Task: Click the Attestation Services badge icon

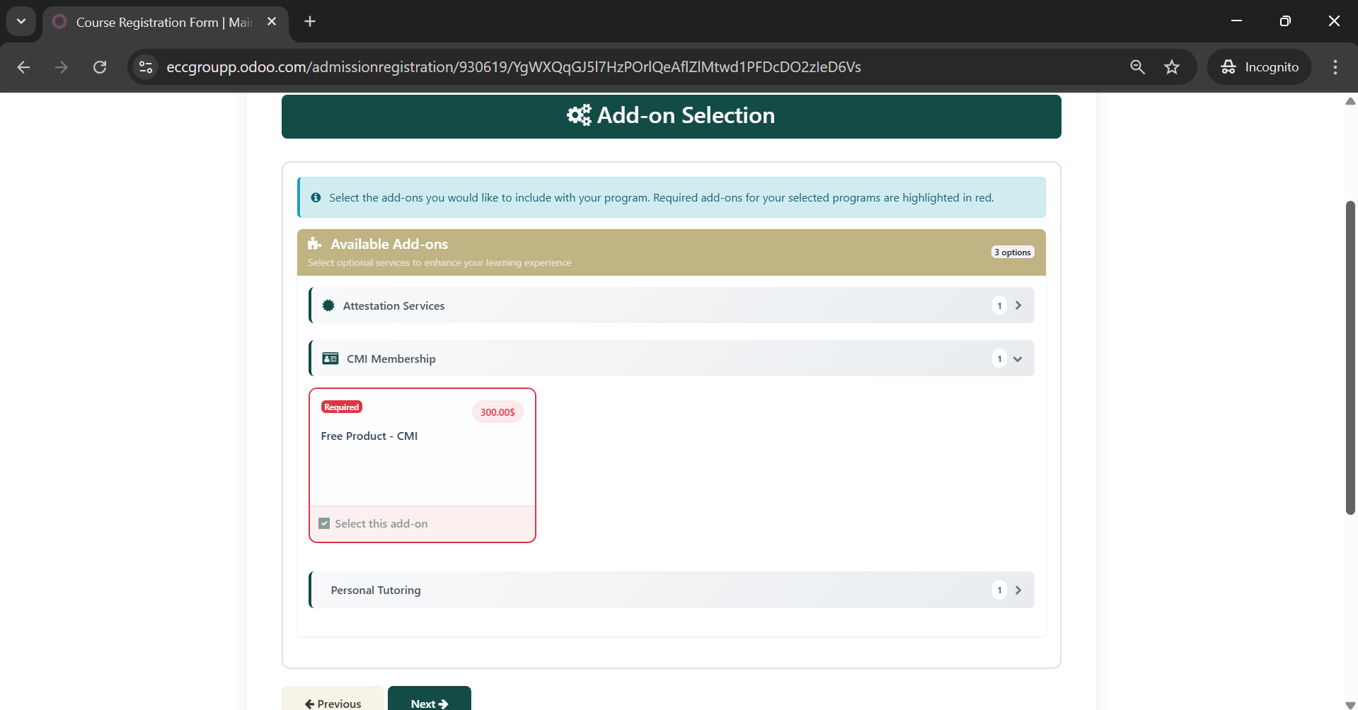Action: click(x=328, y=305)
